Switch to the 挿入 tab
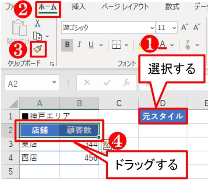This screenshot has height=184, width=209. (78, 7)
